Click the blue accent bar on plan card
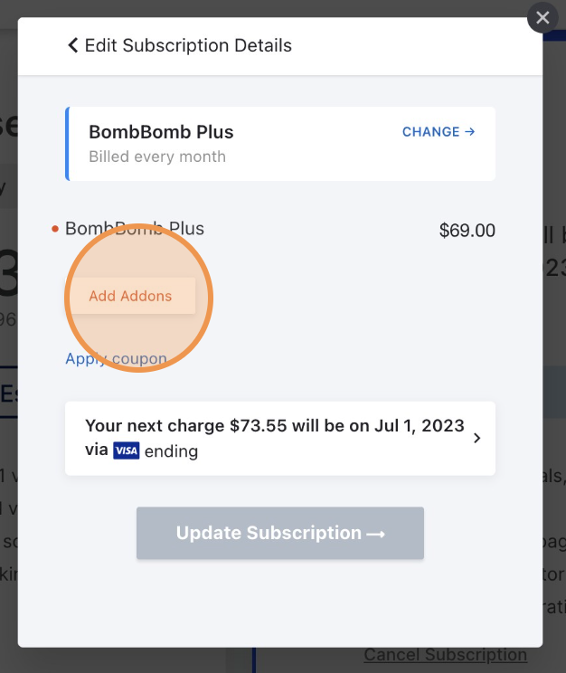Viewport: 566px width, 673px height. pyautogui.click(x=68, y=144)
